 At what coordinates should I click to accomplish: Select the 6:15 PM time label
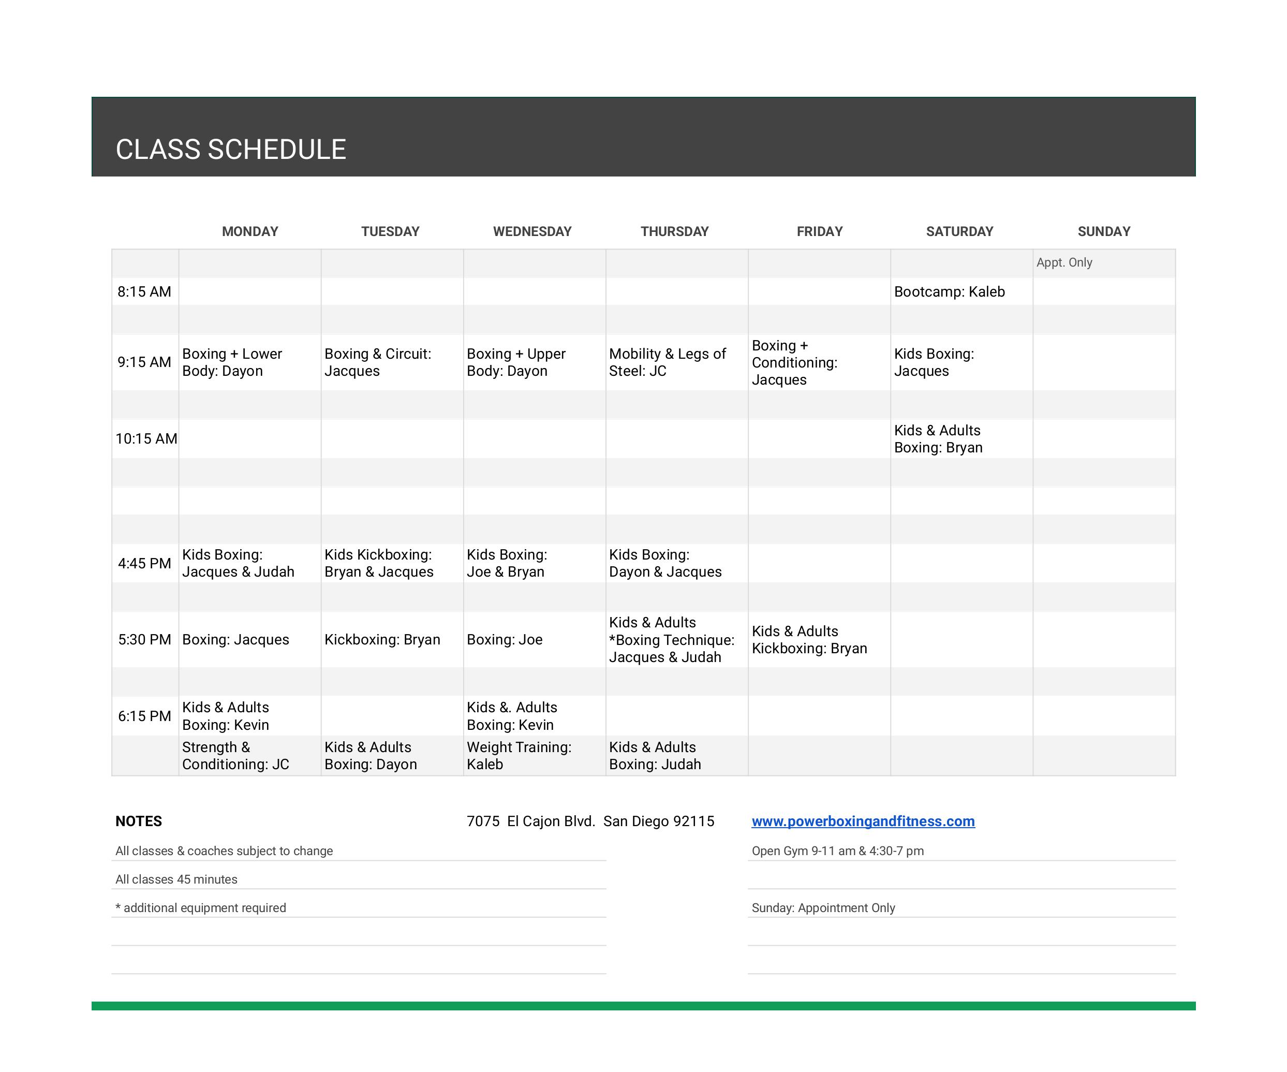[x=144, y=716]
